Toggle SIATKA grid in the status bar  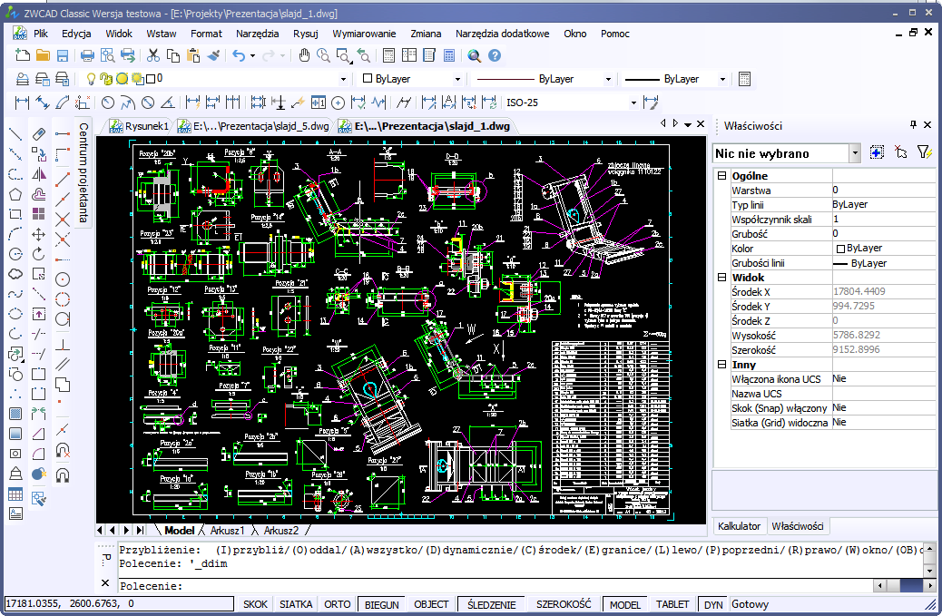coord(296,604)
